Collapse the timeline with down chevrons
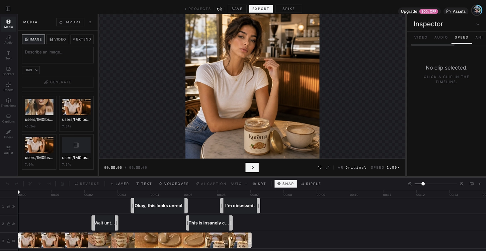Viewport: 486px width, 251px height. click(480, 184)
